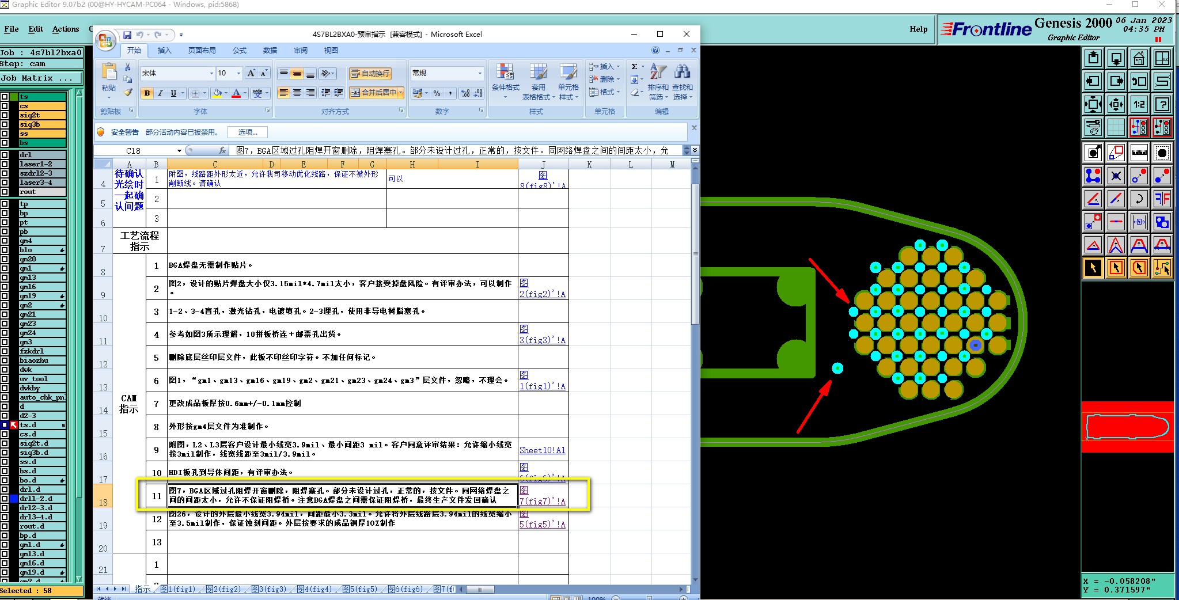Open the 排序和筛选 dropdown
Screen dimensions: 1179x600
click(658, 82)
